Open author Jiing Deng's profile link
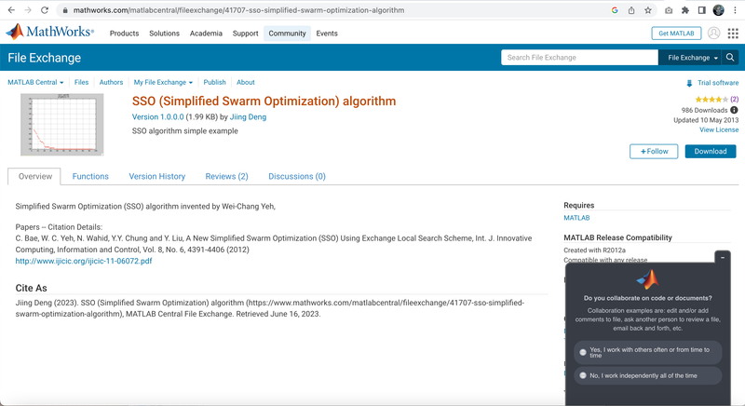Viewport: 745px width, 406px height. 248,116
